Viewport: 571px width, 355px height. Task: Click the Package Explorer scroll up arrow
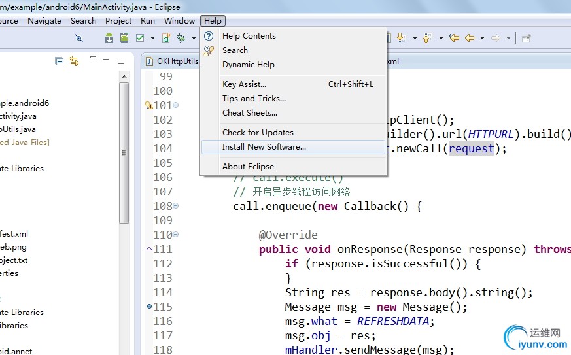(124, 76)
